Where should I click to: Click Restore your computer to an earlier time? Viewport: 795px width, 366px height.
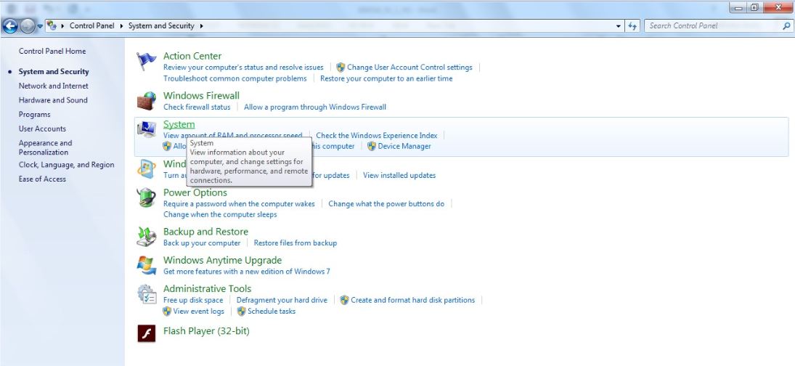386,78
